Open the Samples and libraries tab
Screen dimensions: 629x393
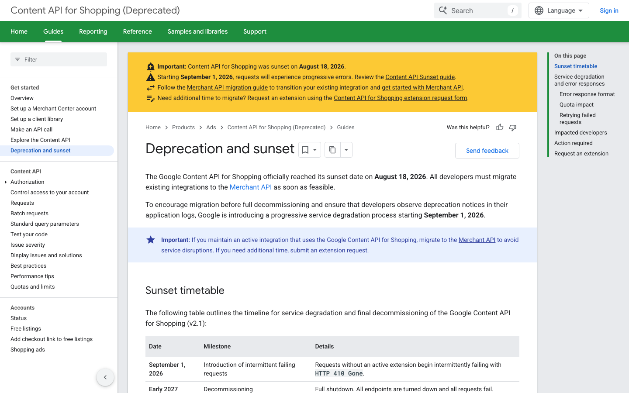(x=197, y=31)
